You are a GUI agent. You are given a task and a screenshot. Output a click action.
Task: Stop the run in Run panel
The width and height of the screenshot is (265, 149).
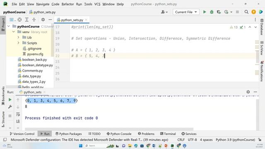[10, 116]
